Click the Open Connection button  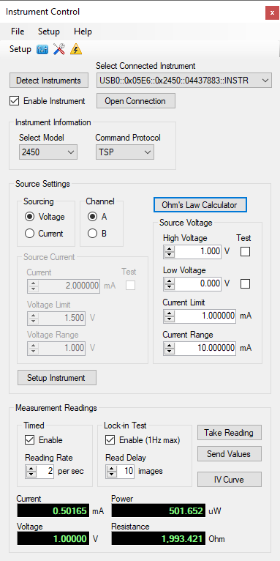click(135, 101)
